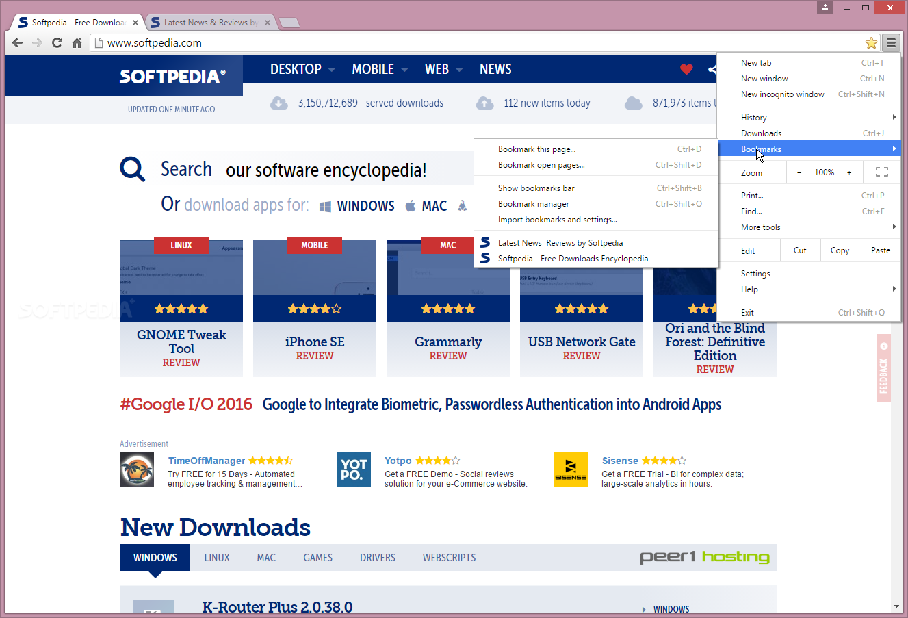Switch to the LINUX downloads tab

217,558
